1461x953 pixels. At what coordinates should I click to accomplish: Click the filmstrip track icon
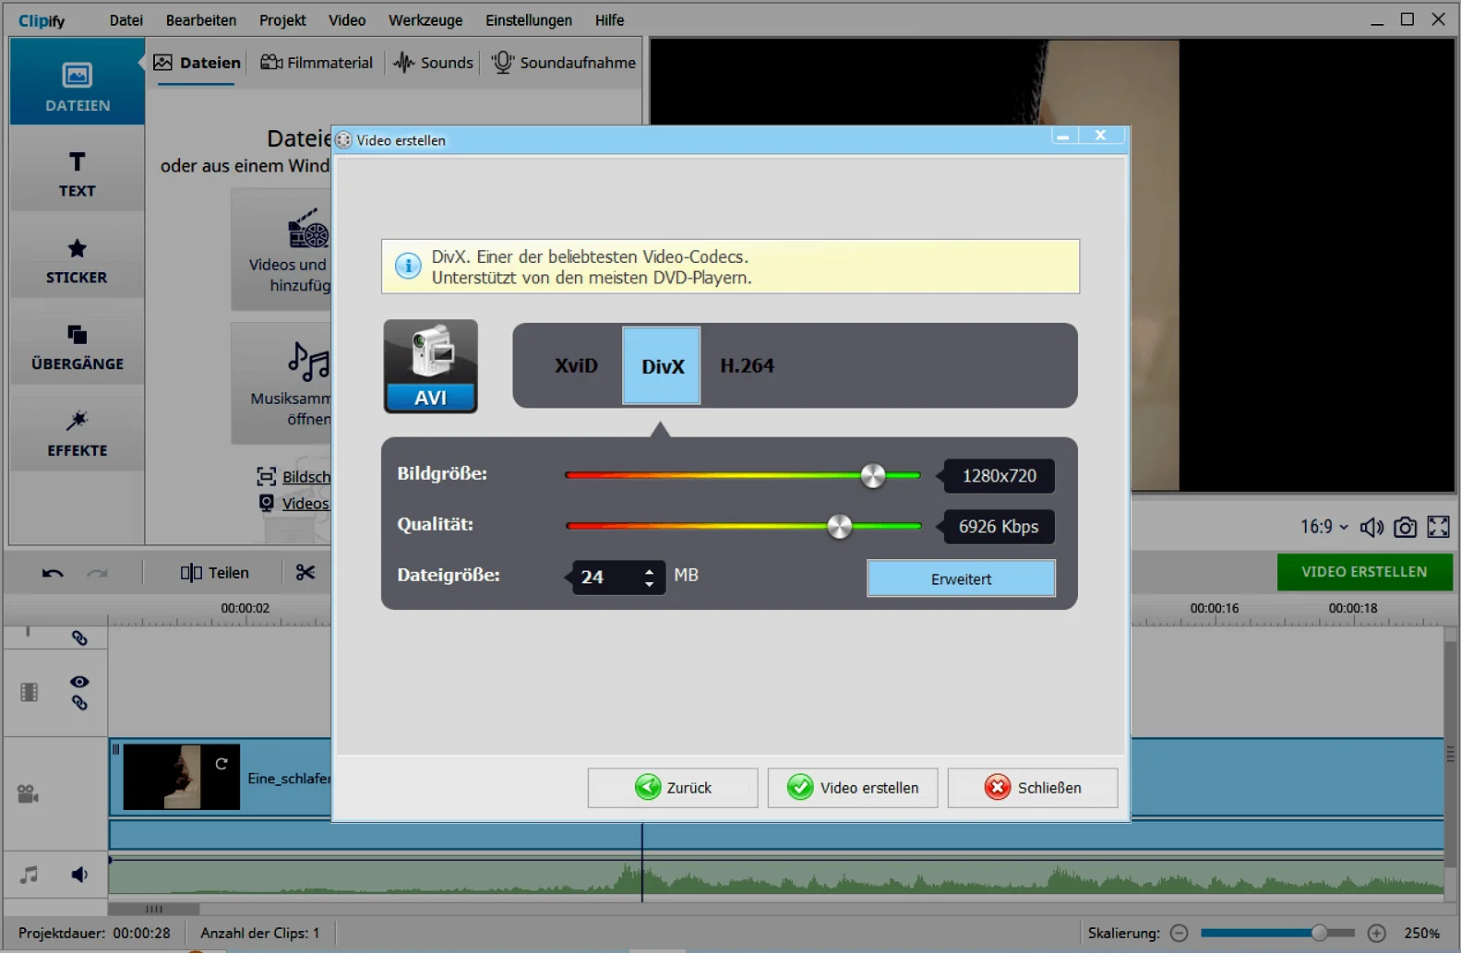30,692
